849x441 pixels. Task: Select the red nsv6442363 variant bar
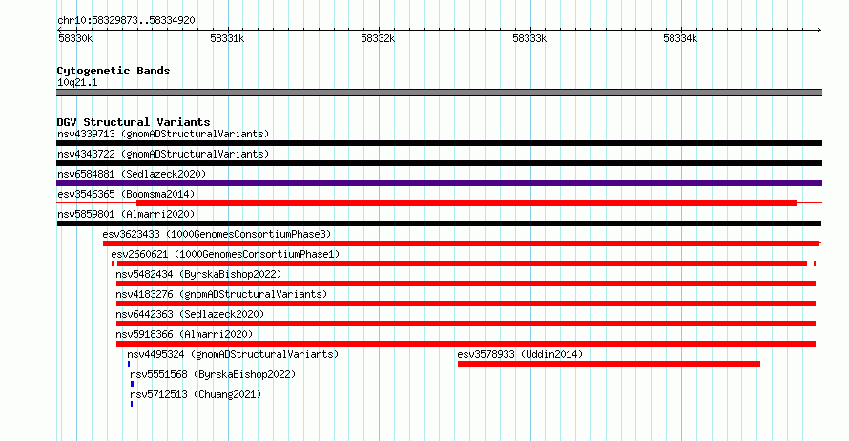point(466,324)
